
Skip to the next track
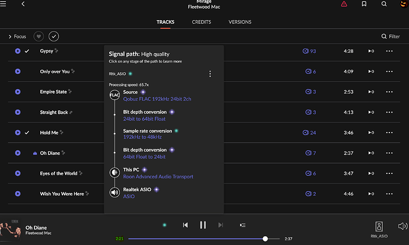[221, 225]
